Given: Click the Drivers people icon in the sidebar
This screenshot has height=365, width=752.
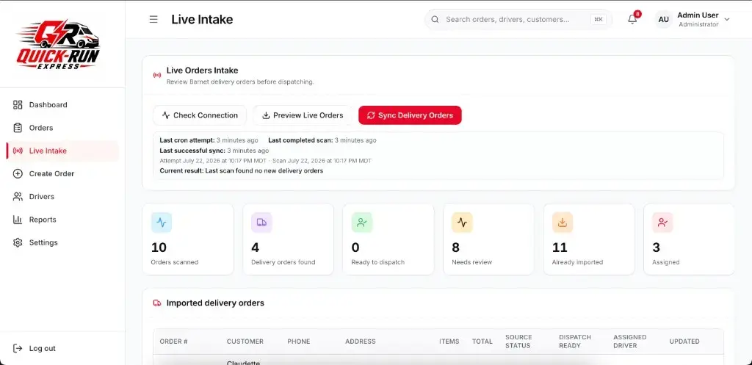Looking at the screenshot, I should point(18,197).
